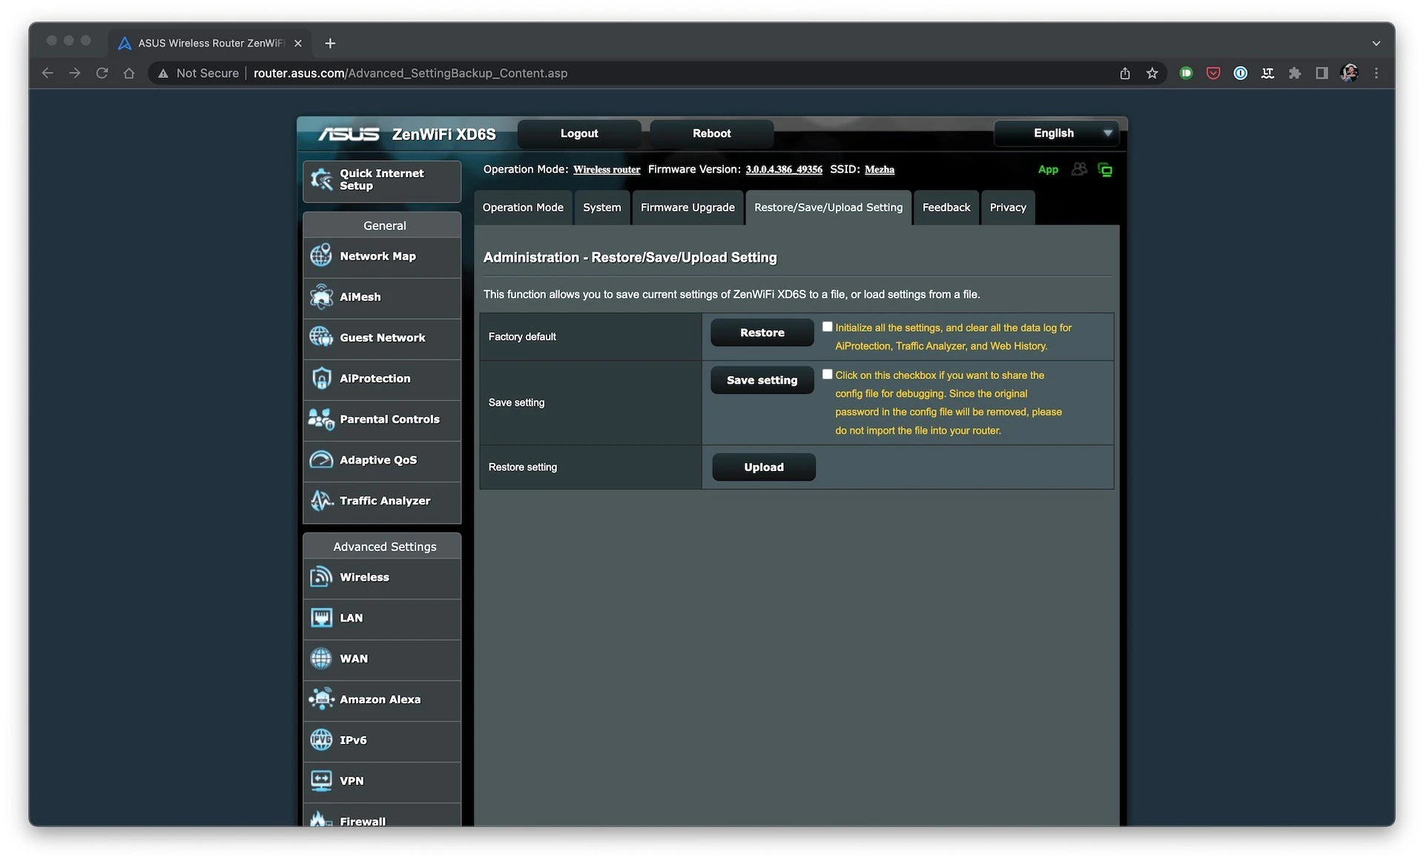Click the Not Secure site warning
The height and width of the screenshot is (862, 1424).
198,73
